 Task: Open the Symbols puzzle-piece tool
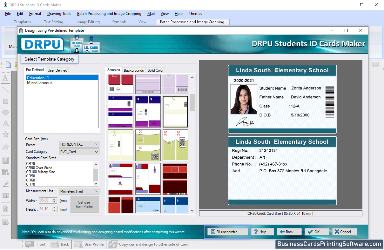pyautogui.click(x=5, y=147)
